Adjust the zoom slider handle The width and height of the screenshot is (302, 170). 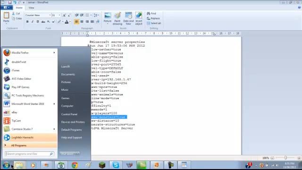[x=285, y=158]
